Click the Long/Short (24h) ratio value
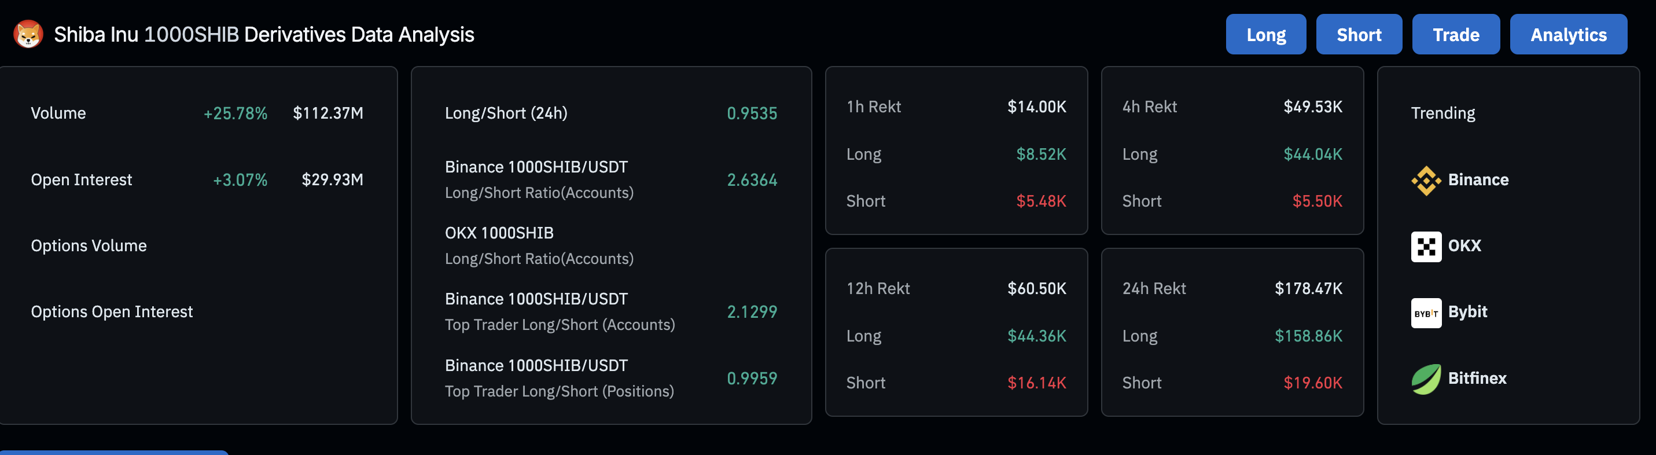The height and width of the screenshot is (455, 1656). pos(752,114)
